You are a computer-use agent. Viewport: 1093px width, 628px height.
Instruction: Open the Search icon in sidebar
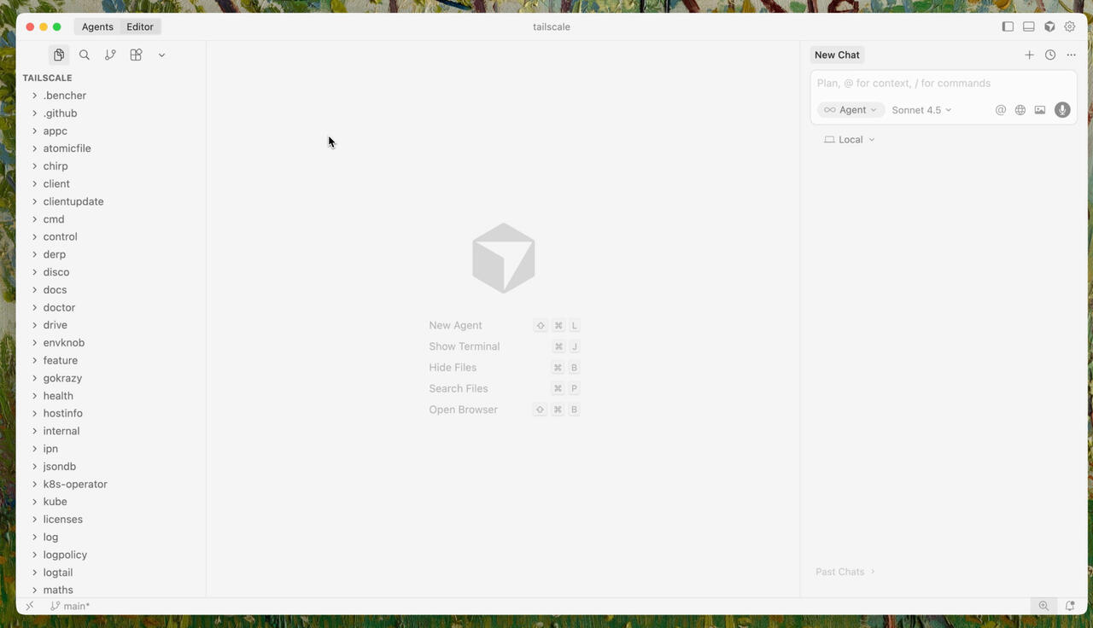(x=85, y=55)
